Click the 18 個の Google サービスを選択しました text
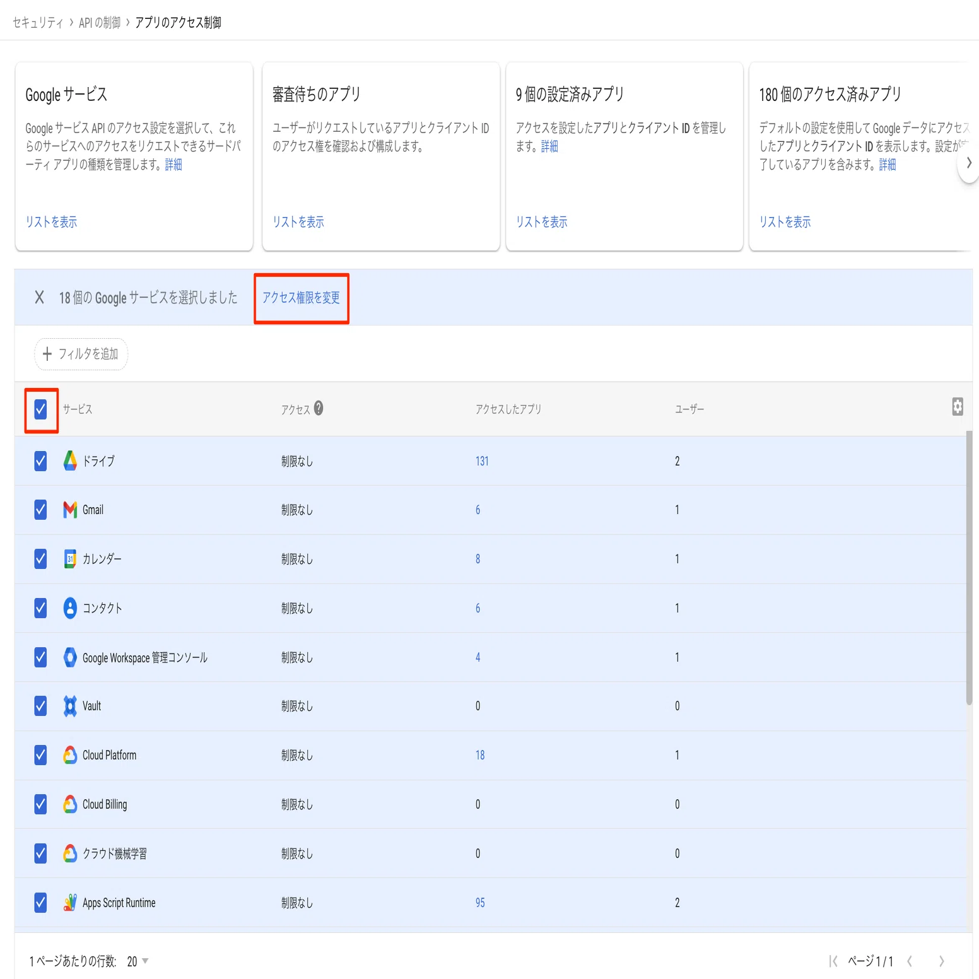Viewport: 979px width, 979px height. pyautogui.click(x=148, y=298)
